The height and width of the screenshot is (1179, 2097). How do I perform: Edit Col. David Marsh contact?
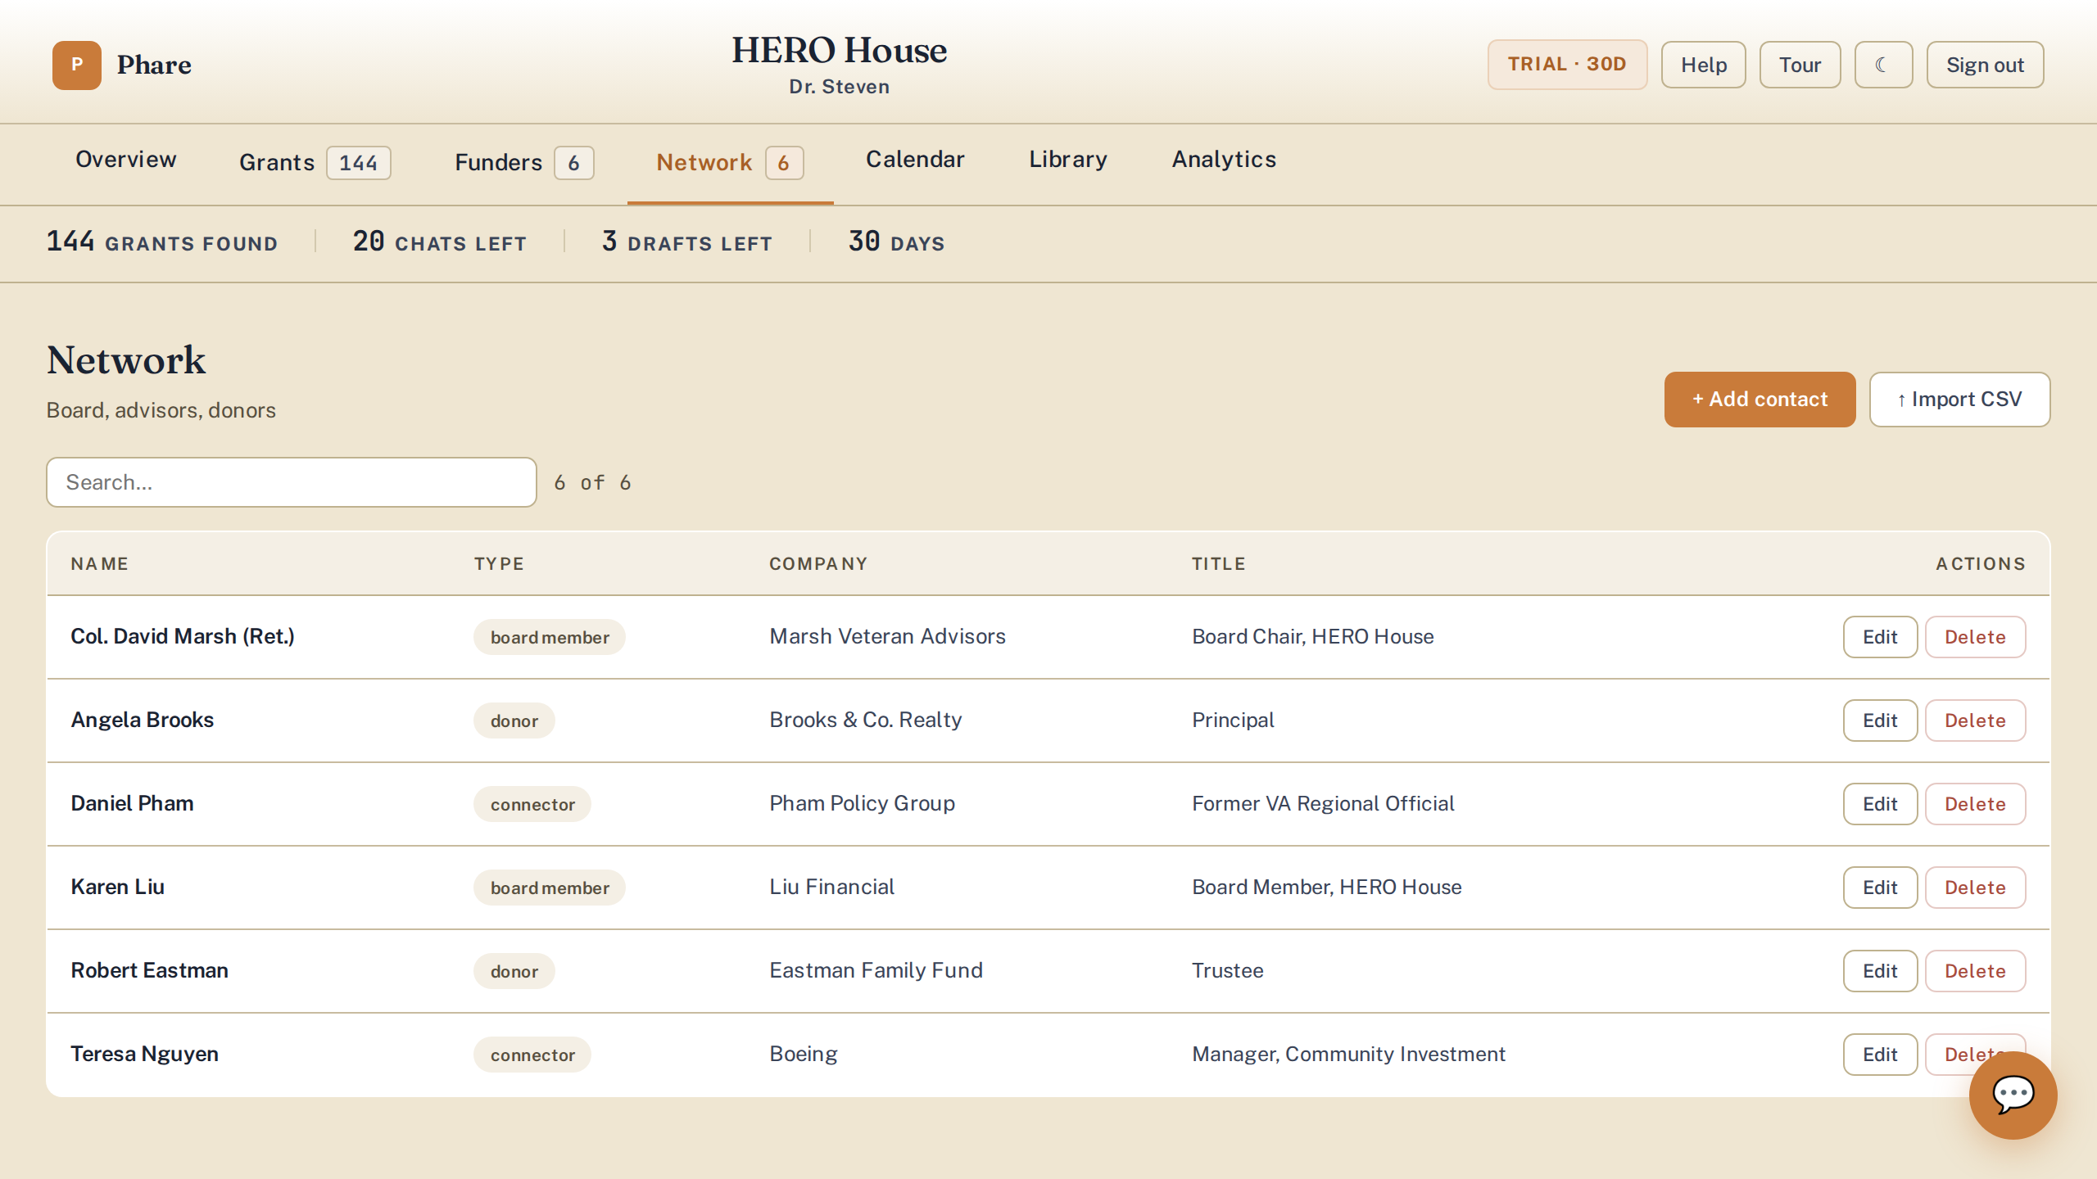click(x=1880, y=637)
